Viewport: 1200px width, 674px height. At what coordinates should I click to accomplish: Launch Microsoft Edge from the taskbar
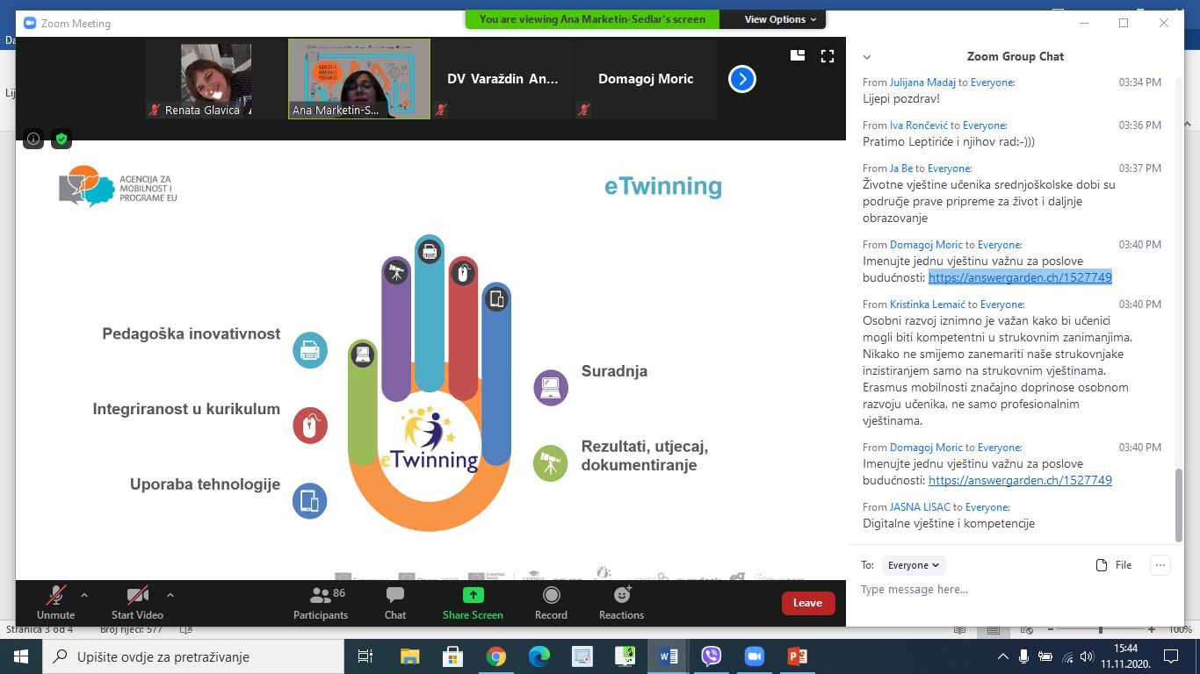pyautogui.click(x=539, y=656)
